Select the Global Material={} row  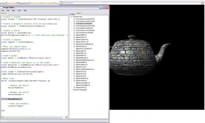tap(82, 58)
